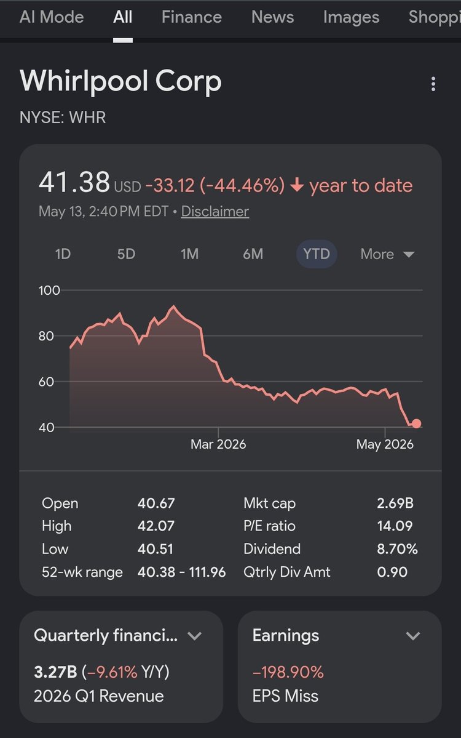Open the Finance tab
The image size is (461, 738).
(x=192, y=17)
